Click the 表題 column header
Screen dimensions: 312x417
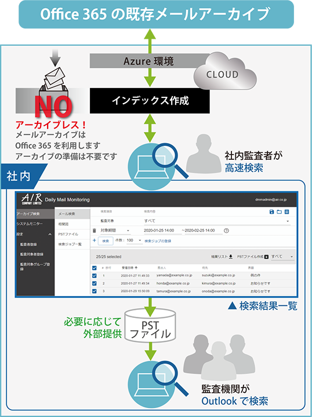point(251,268)
